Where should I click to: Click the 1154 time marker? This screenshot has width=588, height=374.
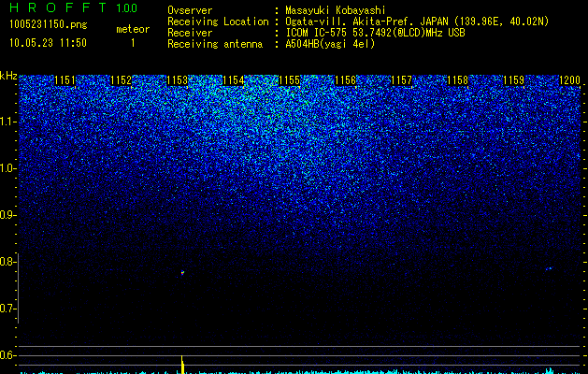[234, 80]
